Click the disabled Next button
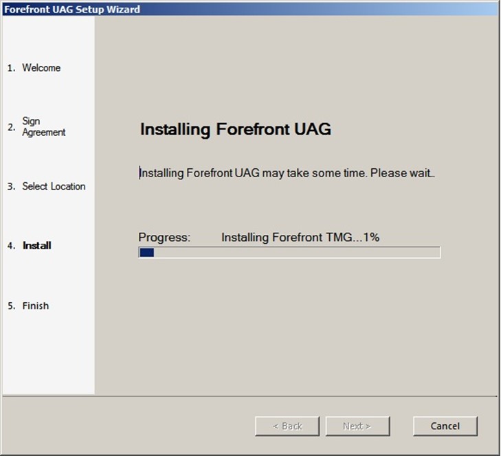 357,426
